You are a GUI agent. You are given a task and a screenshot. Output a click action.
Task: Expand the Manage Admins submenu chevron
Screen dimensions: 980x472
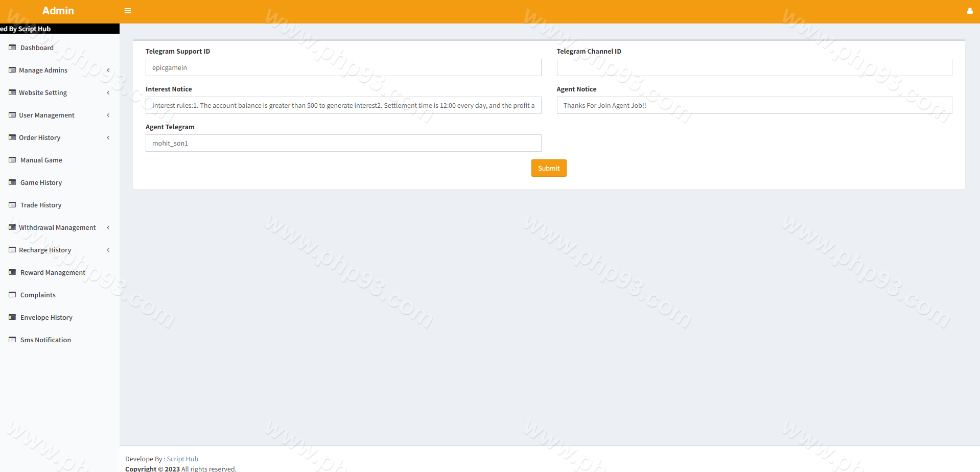[108, 70]
